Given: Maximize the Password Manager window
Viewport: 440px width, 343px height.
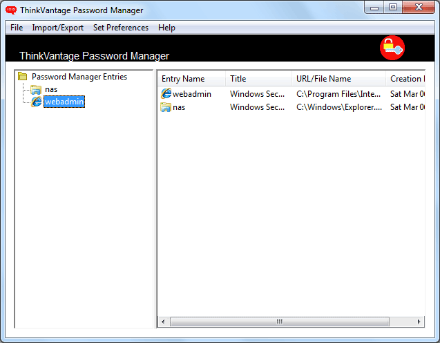Looking at the screenshot, I should click(393, 8).
